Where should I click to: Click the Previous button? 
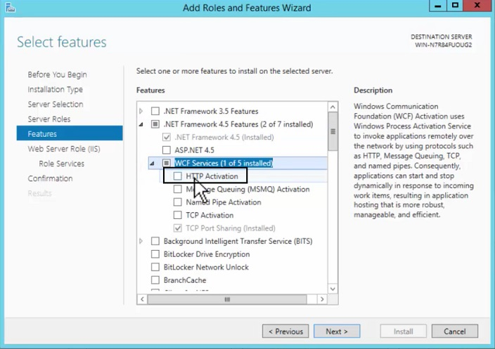click(285, 331)
